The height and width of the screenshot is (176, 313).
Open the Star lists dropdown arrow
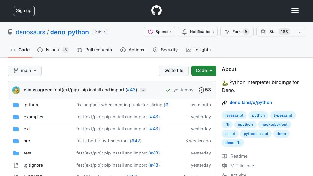[299, 32]
